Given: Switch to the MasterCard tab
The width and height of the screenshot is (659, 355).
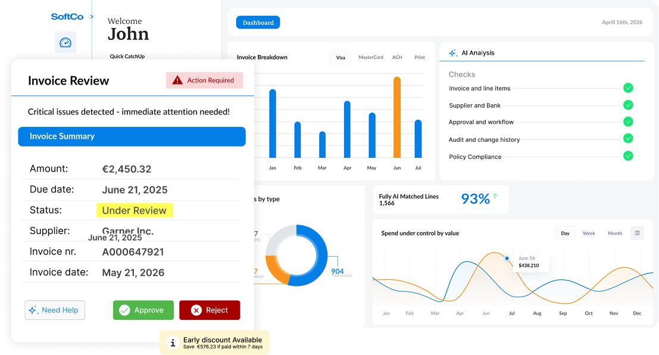Looking at the screenshot, I should click(x=371, y=57).
